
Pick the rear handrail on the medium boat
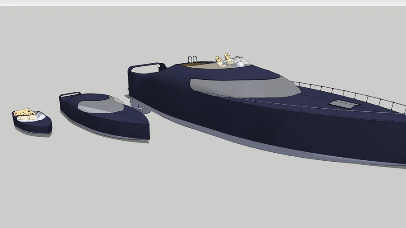[x=70, y=94]
